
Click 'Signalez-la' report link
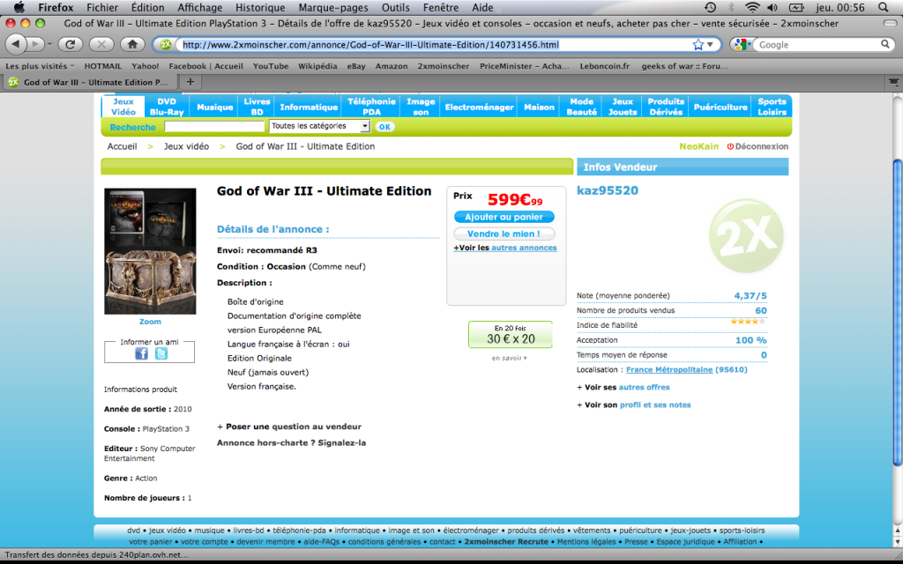point(342,442)
